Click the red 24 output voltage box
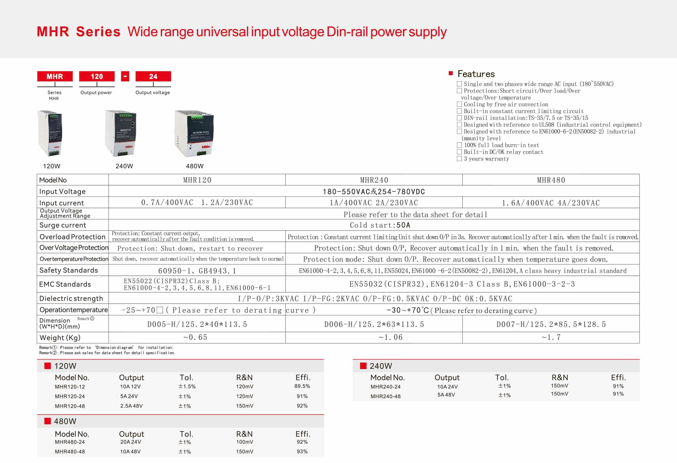 tap(153, 76)
